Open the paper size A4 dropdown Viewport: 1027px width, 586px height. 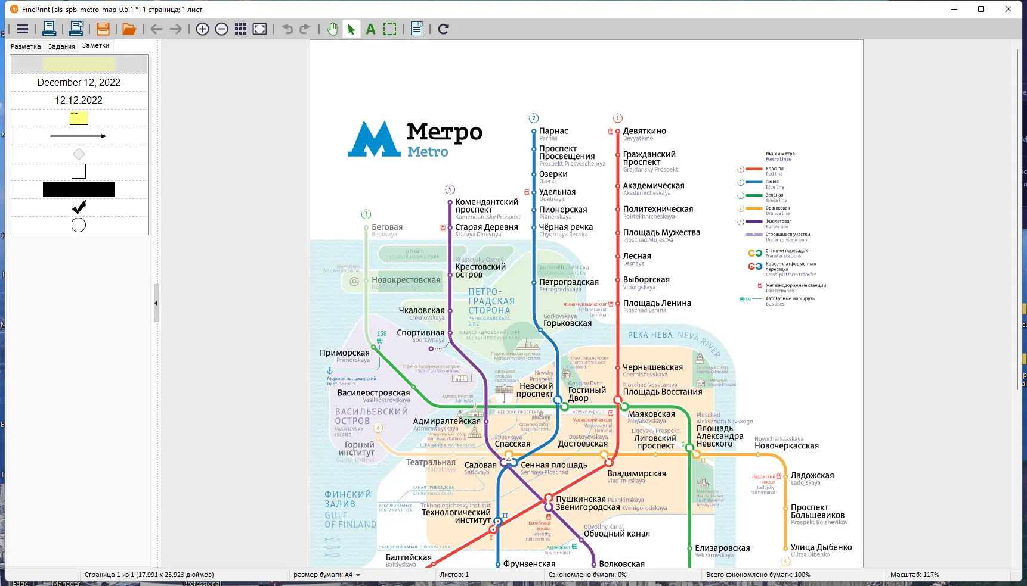[327, 575]
